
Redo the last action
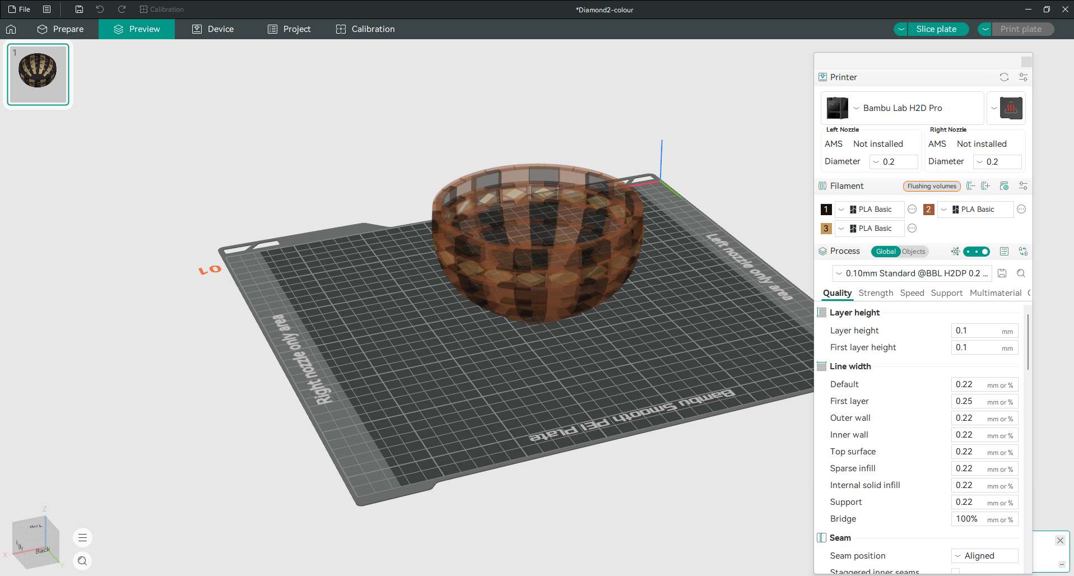[x=122, y=10]
